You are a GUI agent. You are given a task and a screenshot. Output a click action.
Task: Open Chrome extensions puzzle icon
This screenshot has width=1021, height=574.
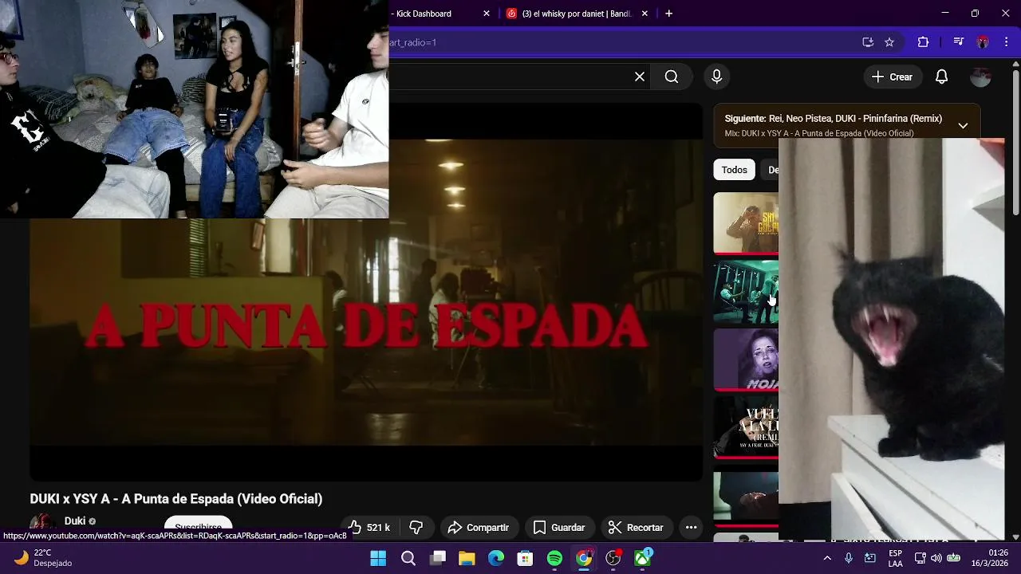(x=923, y=42)
